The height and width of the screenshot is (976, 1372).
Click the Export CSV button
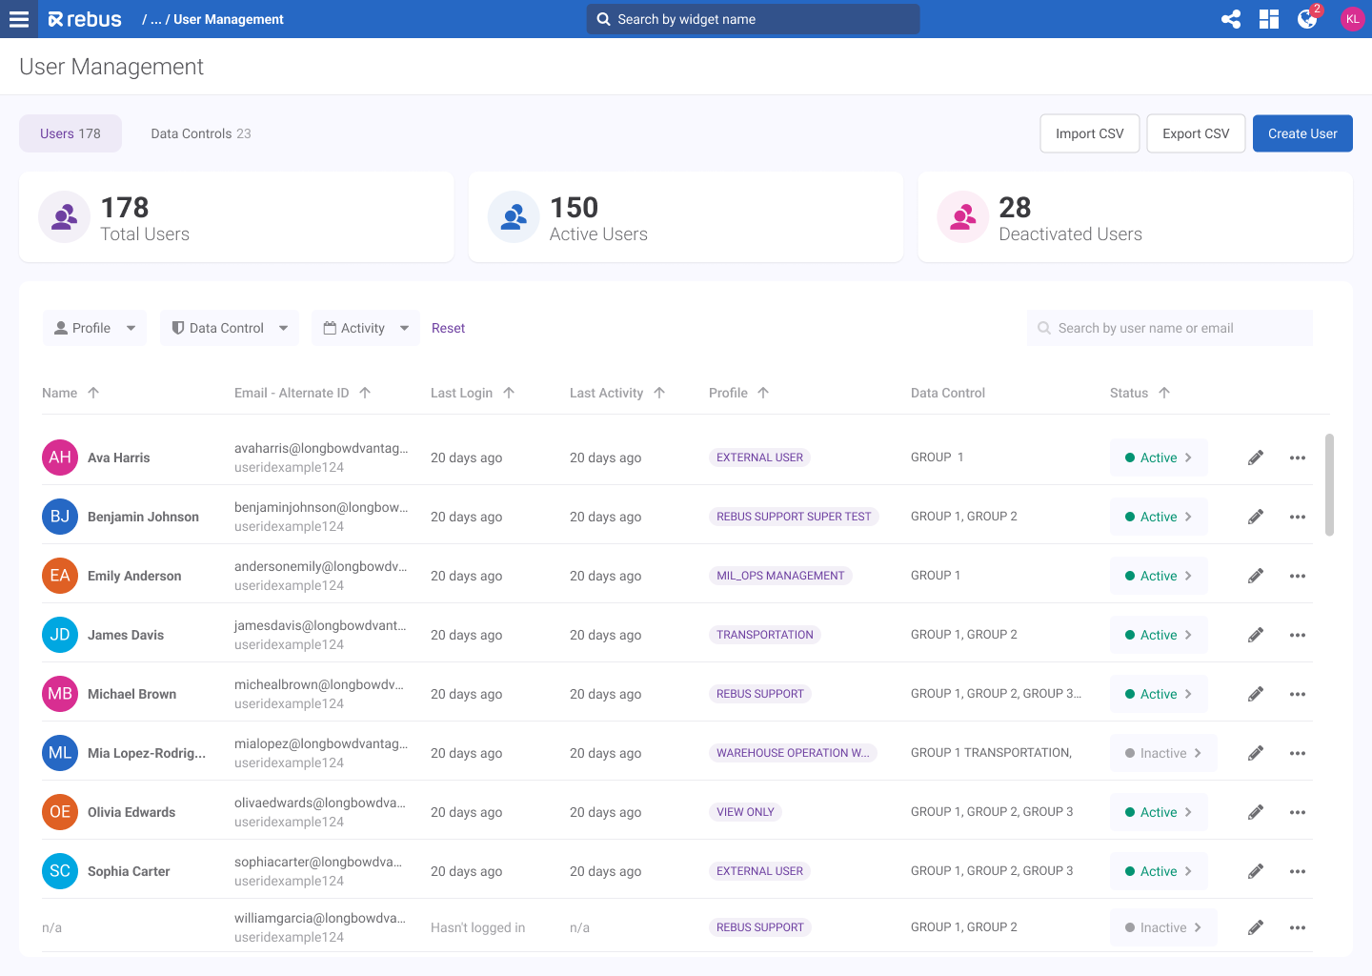coord(1196,133)
